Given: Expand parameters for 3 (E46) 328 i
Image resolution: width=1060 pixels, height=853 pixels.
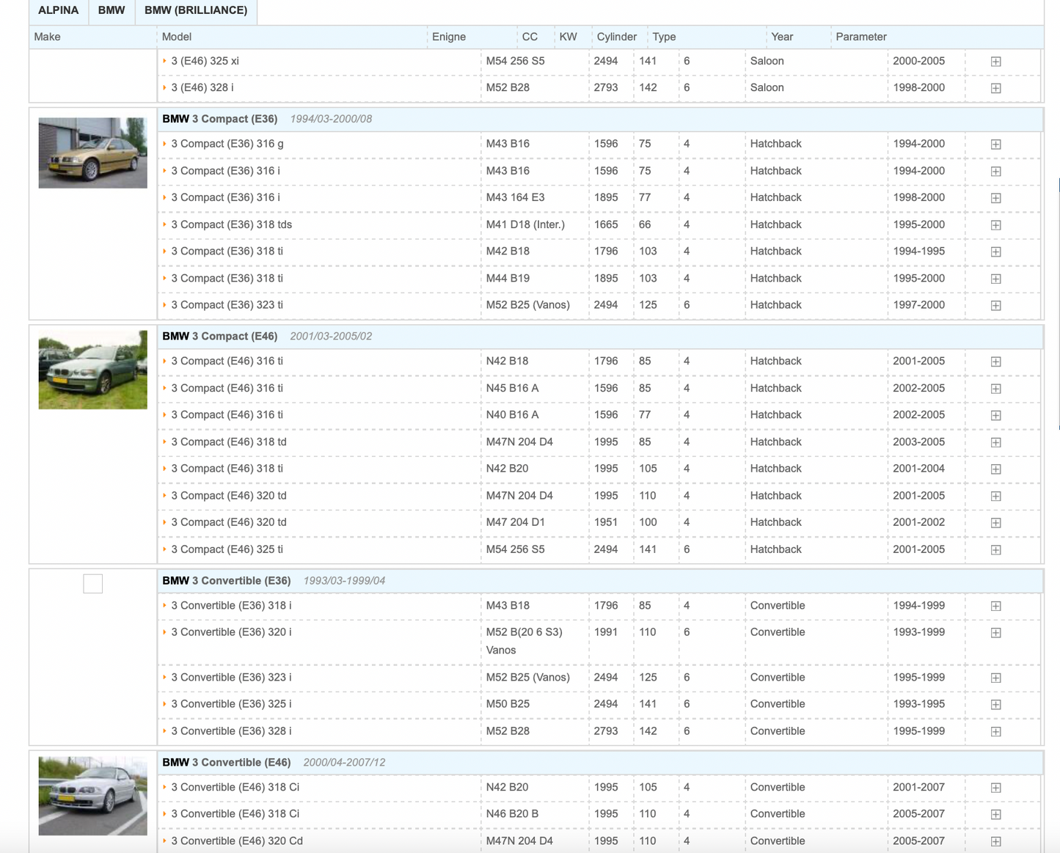Looking at the screenshot, I should point(995,88).
